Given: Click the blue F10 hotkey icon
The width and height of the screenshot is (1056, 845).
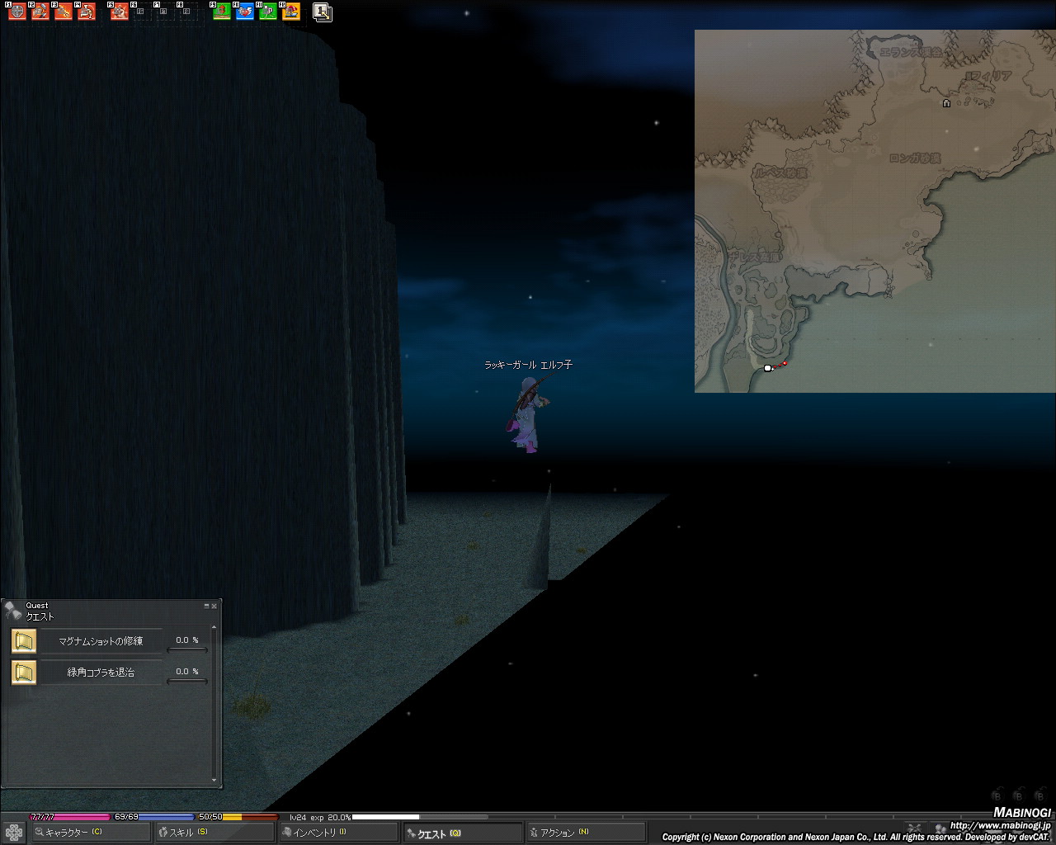Looking at the screenshot, I should click(245, 12).
